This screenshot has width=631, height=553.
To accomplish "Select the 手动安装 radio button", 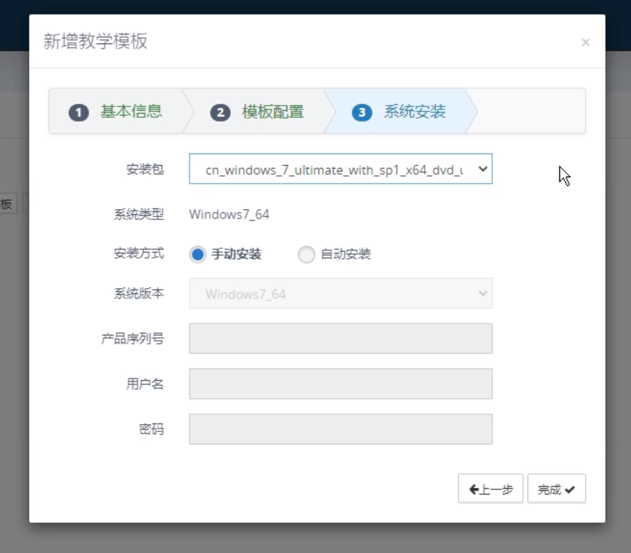I will (x=198, y=255).
